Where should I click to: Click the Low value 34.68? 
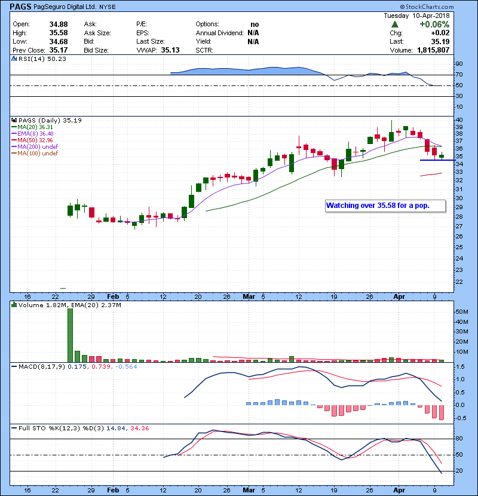59,41
